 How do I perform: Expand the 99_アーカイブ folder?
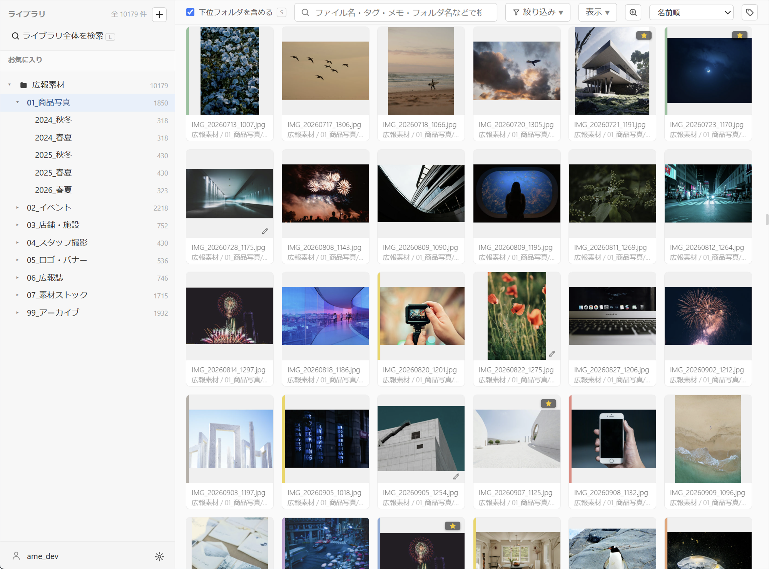point(17,313)
